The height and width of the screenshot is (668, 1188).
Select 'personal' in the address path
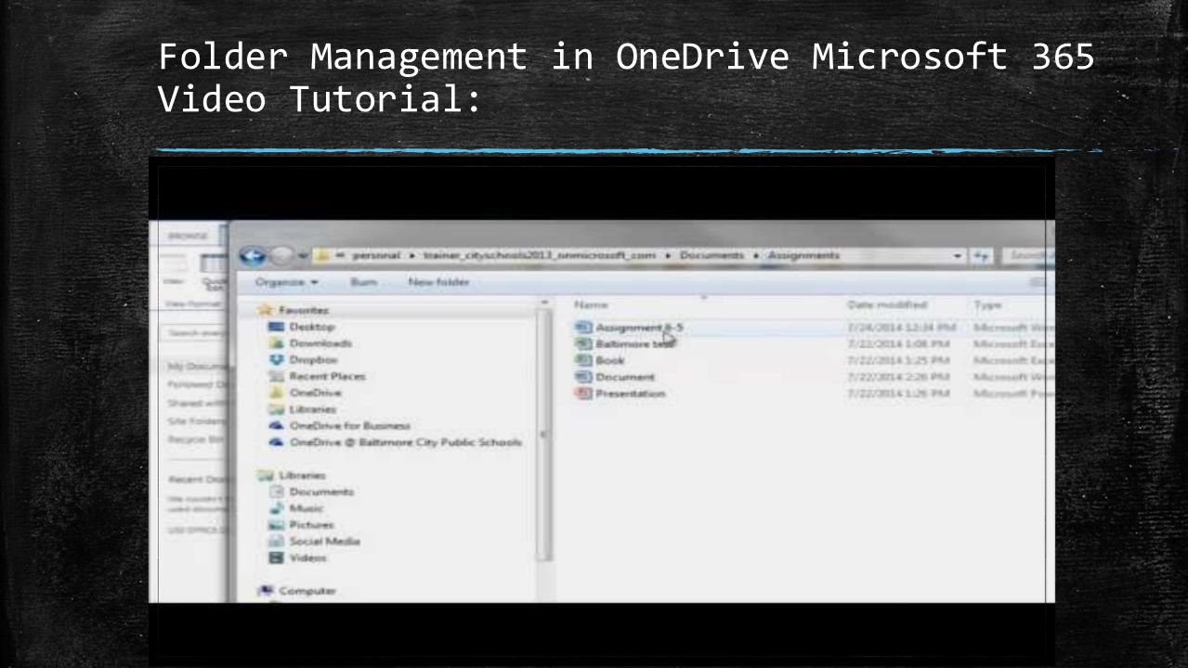click(375, 255)
